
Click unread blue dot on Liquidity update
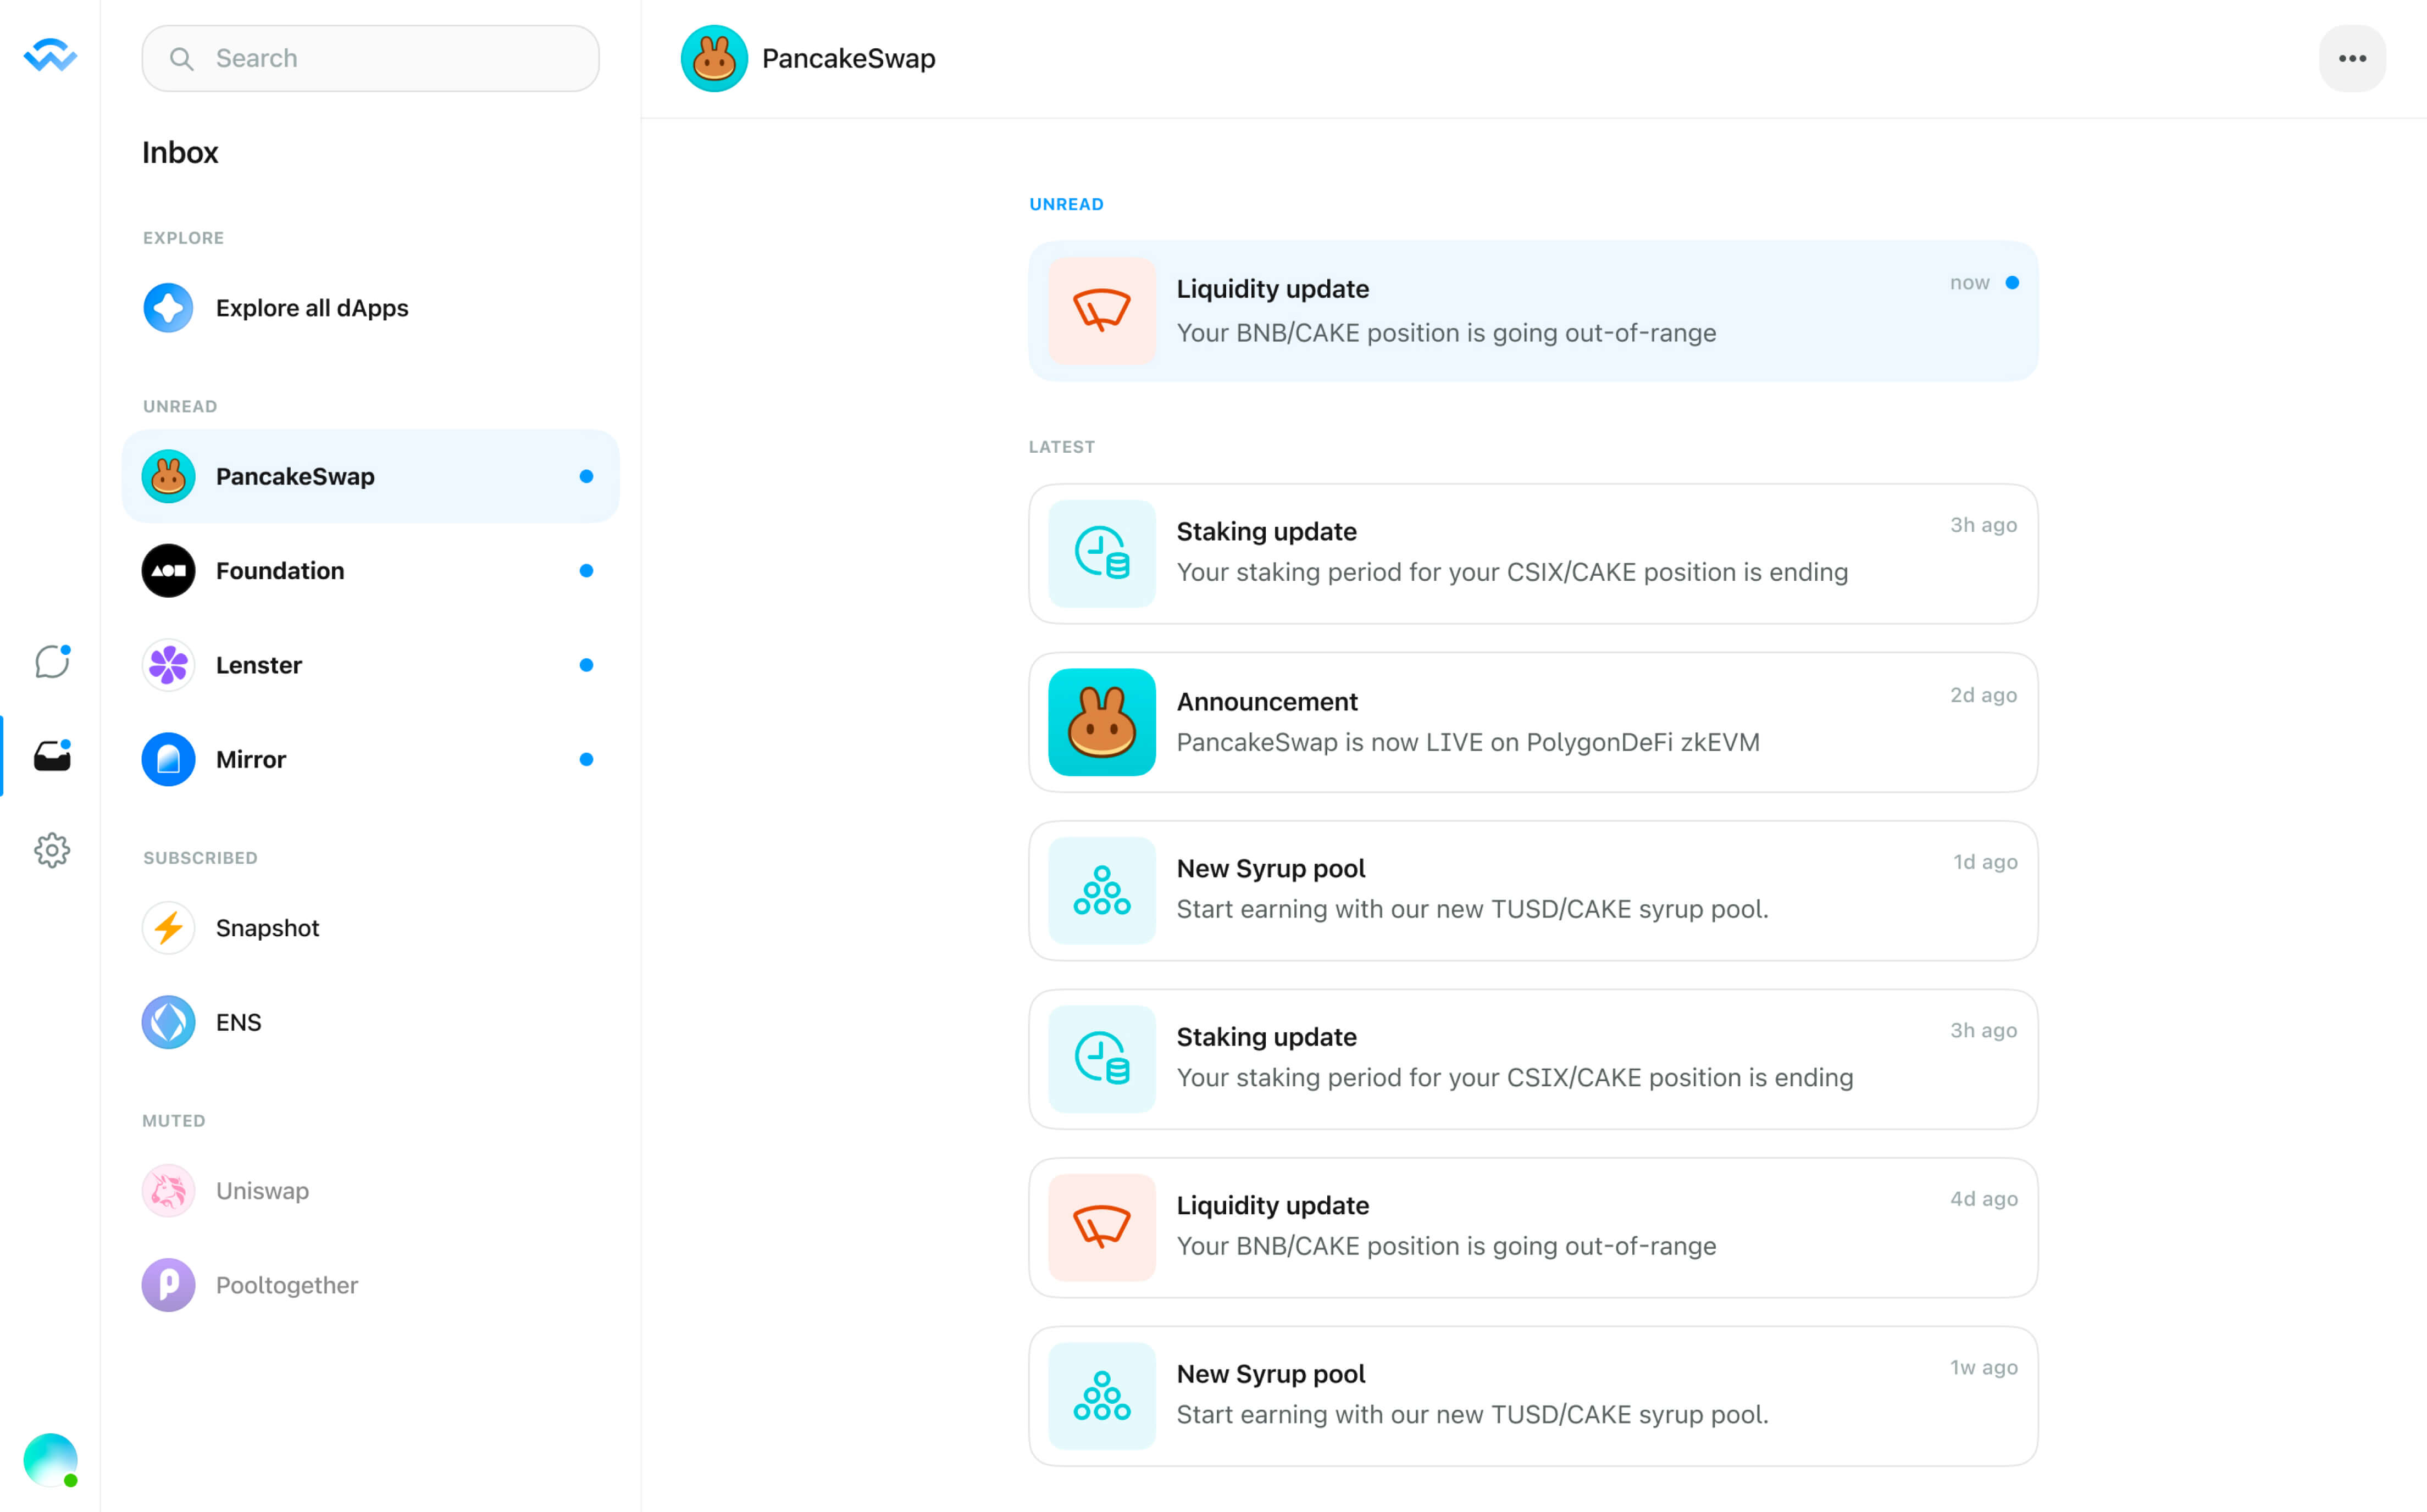tap(2012, 283)
